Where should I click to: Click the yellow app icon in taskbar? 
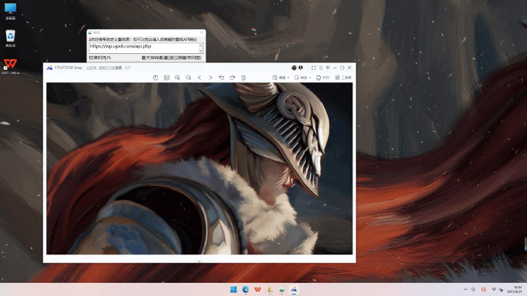pos(269,289)
